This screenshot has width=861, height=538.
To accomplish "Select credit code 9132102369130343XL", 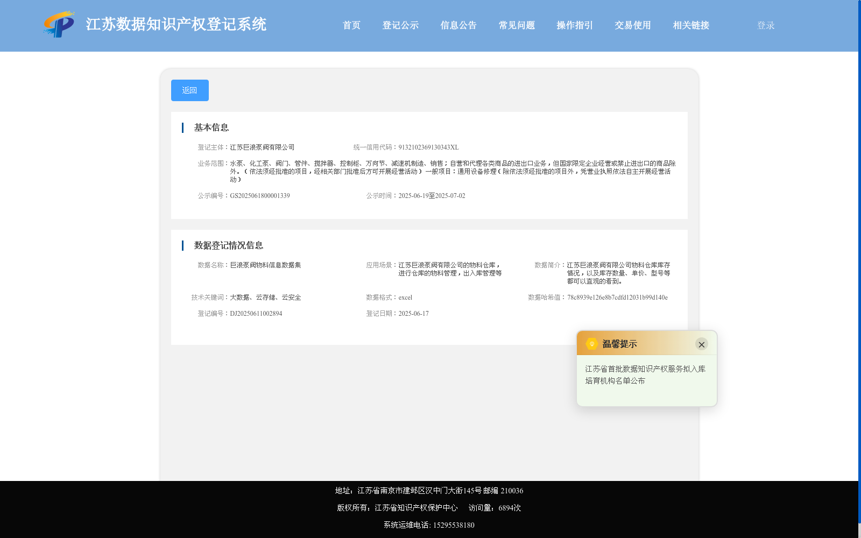I will [x=428, y=147].
